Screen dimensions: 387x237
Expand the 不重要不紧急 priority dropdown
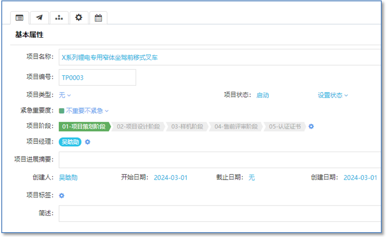click(87, 111)
